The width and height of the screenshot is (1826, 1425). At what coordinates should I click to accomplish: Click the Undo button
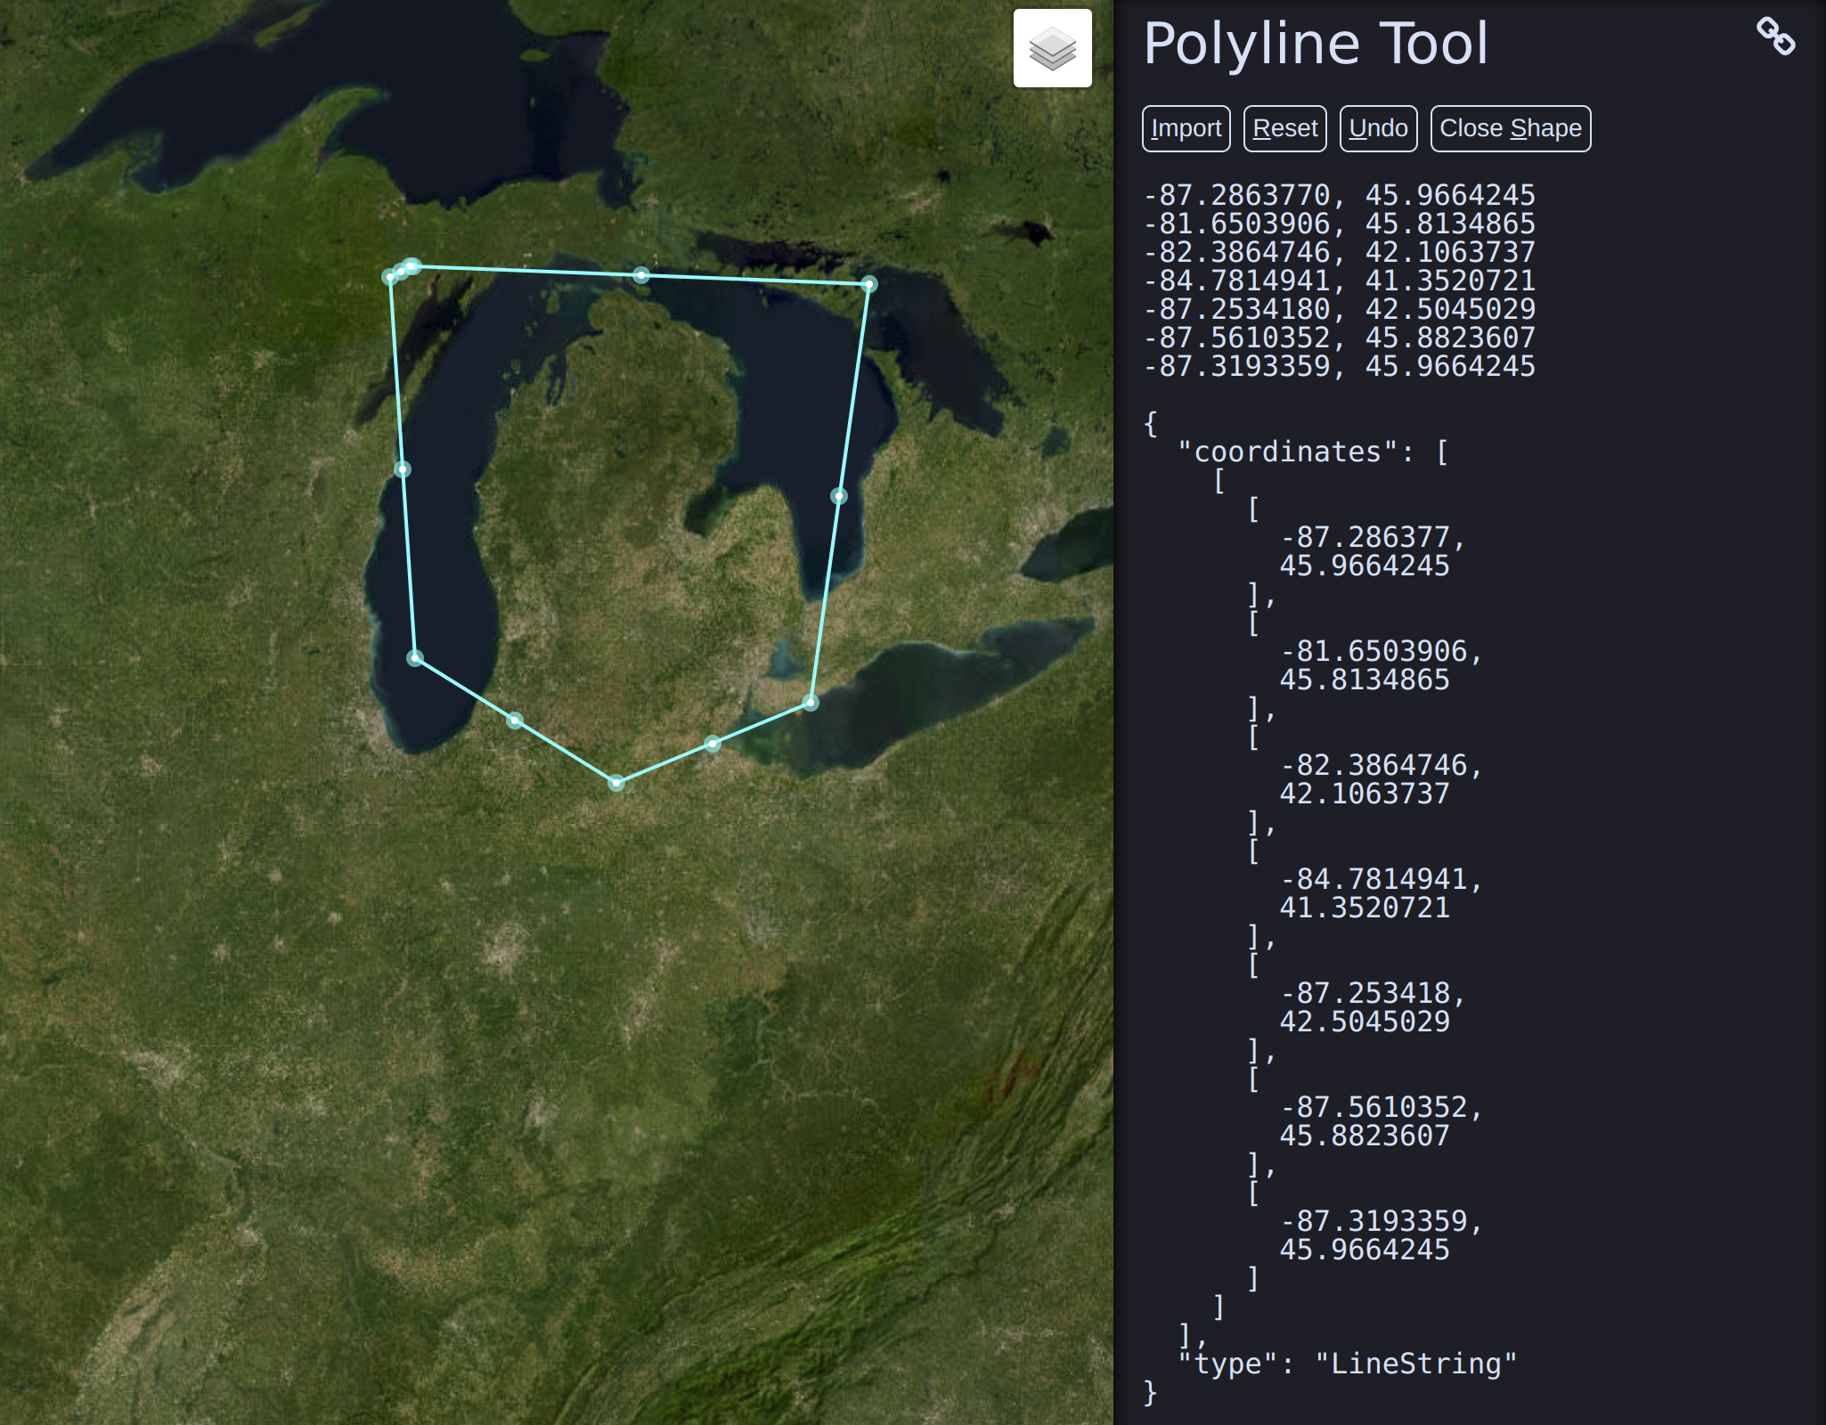click(x=1378, y=128)
